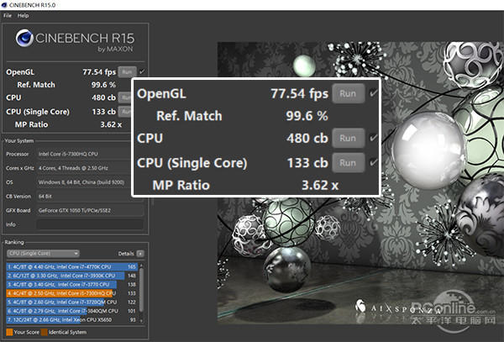Toggle the OpenGL test checkbox in left panel
Viewport: 504px width, 342px height.
coord(142,71)
